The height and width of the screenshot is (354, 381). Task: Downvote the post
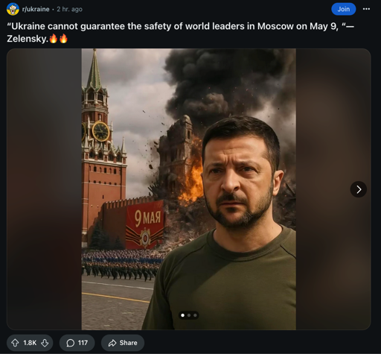(45, 343)
